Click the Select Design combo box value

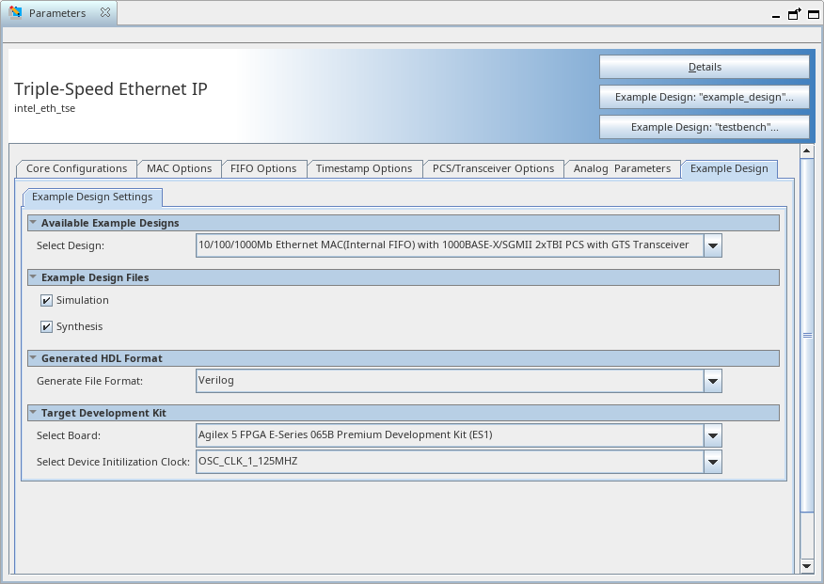pos(450,245)
